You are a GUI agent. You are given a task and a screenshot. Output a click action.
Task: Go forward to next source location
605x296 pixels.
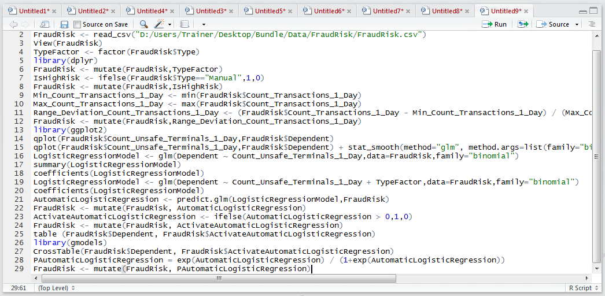[25, 24]
